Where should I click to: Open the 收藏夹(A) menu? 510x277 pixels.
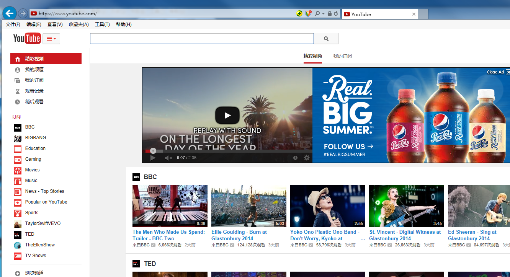coord(78,24)
